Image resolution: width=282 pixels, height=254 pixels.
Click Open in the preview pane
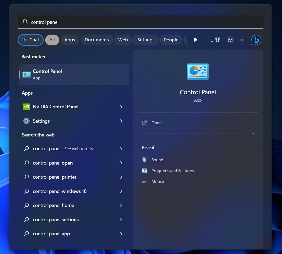[198, 123]
